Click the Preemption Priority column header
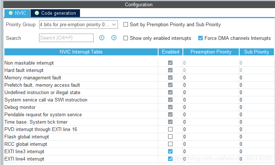 pyautogui.click(x=211, y=52)
